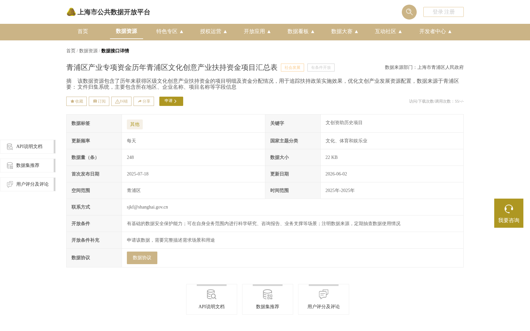Click the 文化、体育和娱乐业 classification value

click(346, 141)
